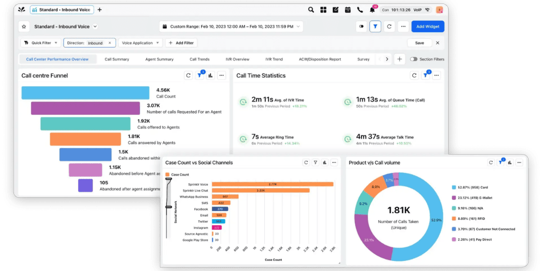Favorite the dashboard with the star icon
The image size is (542, 271).
24,27
